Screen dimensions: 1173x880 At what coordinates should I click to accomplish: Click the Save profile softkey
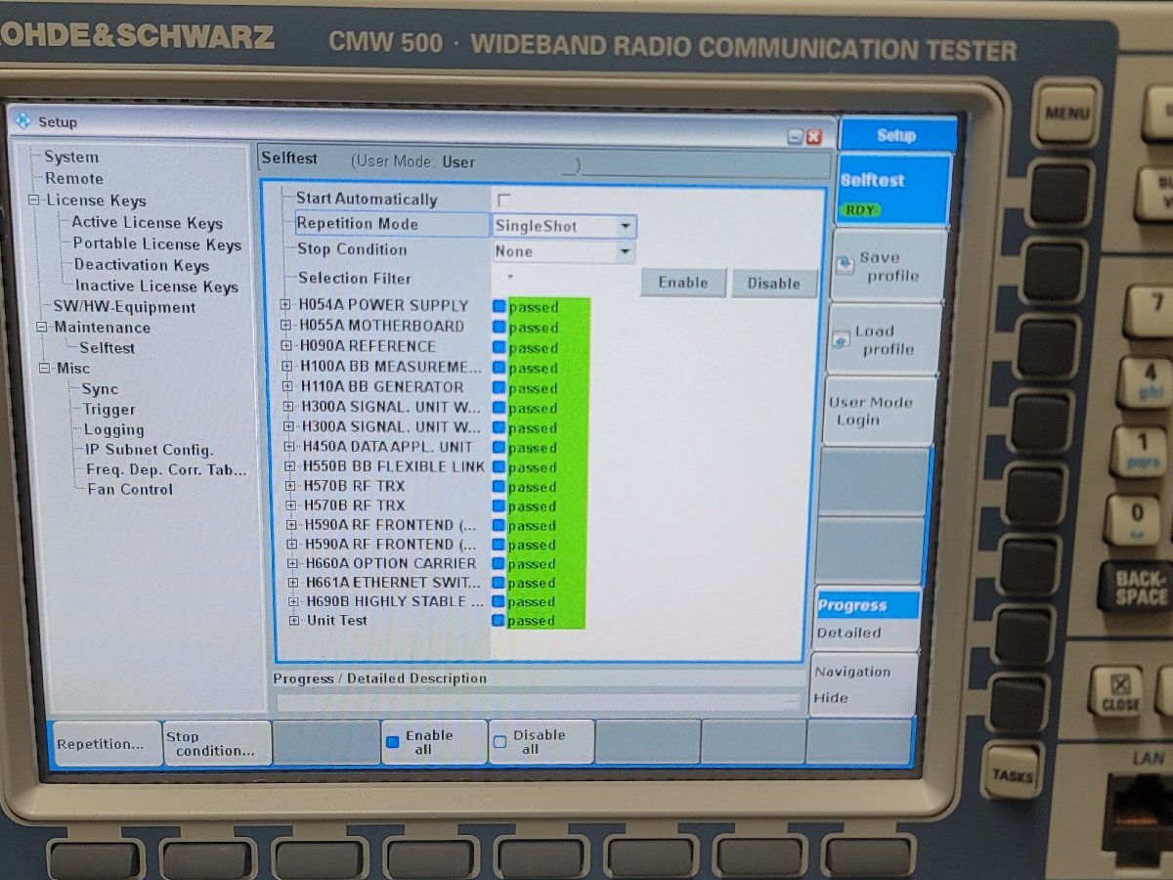(889, 267)
